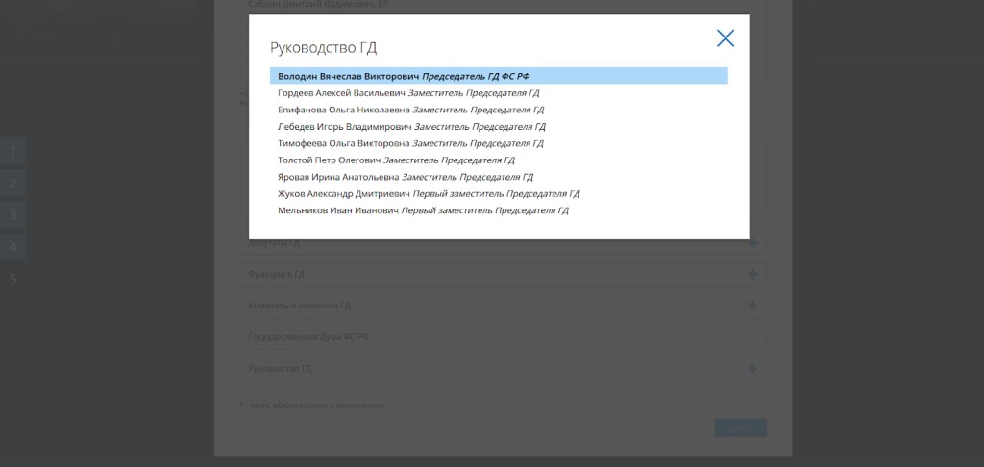Open step 5 in left sidebar
The height and width of the screenshot is (467, 984).
pos(12,279)
